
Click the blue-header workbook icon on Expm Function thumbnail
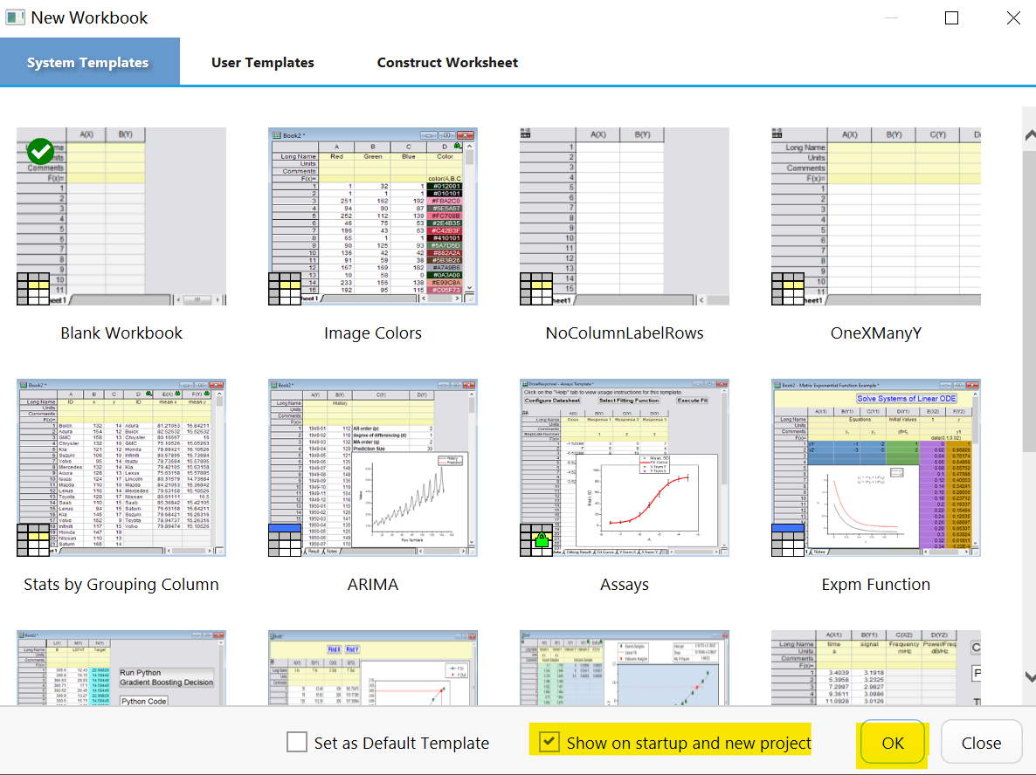tap(788, 540)
